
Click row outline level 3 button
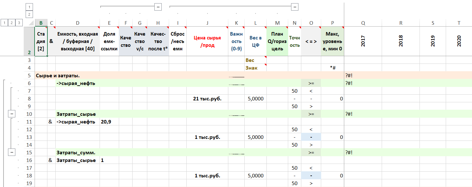(19, 22)
